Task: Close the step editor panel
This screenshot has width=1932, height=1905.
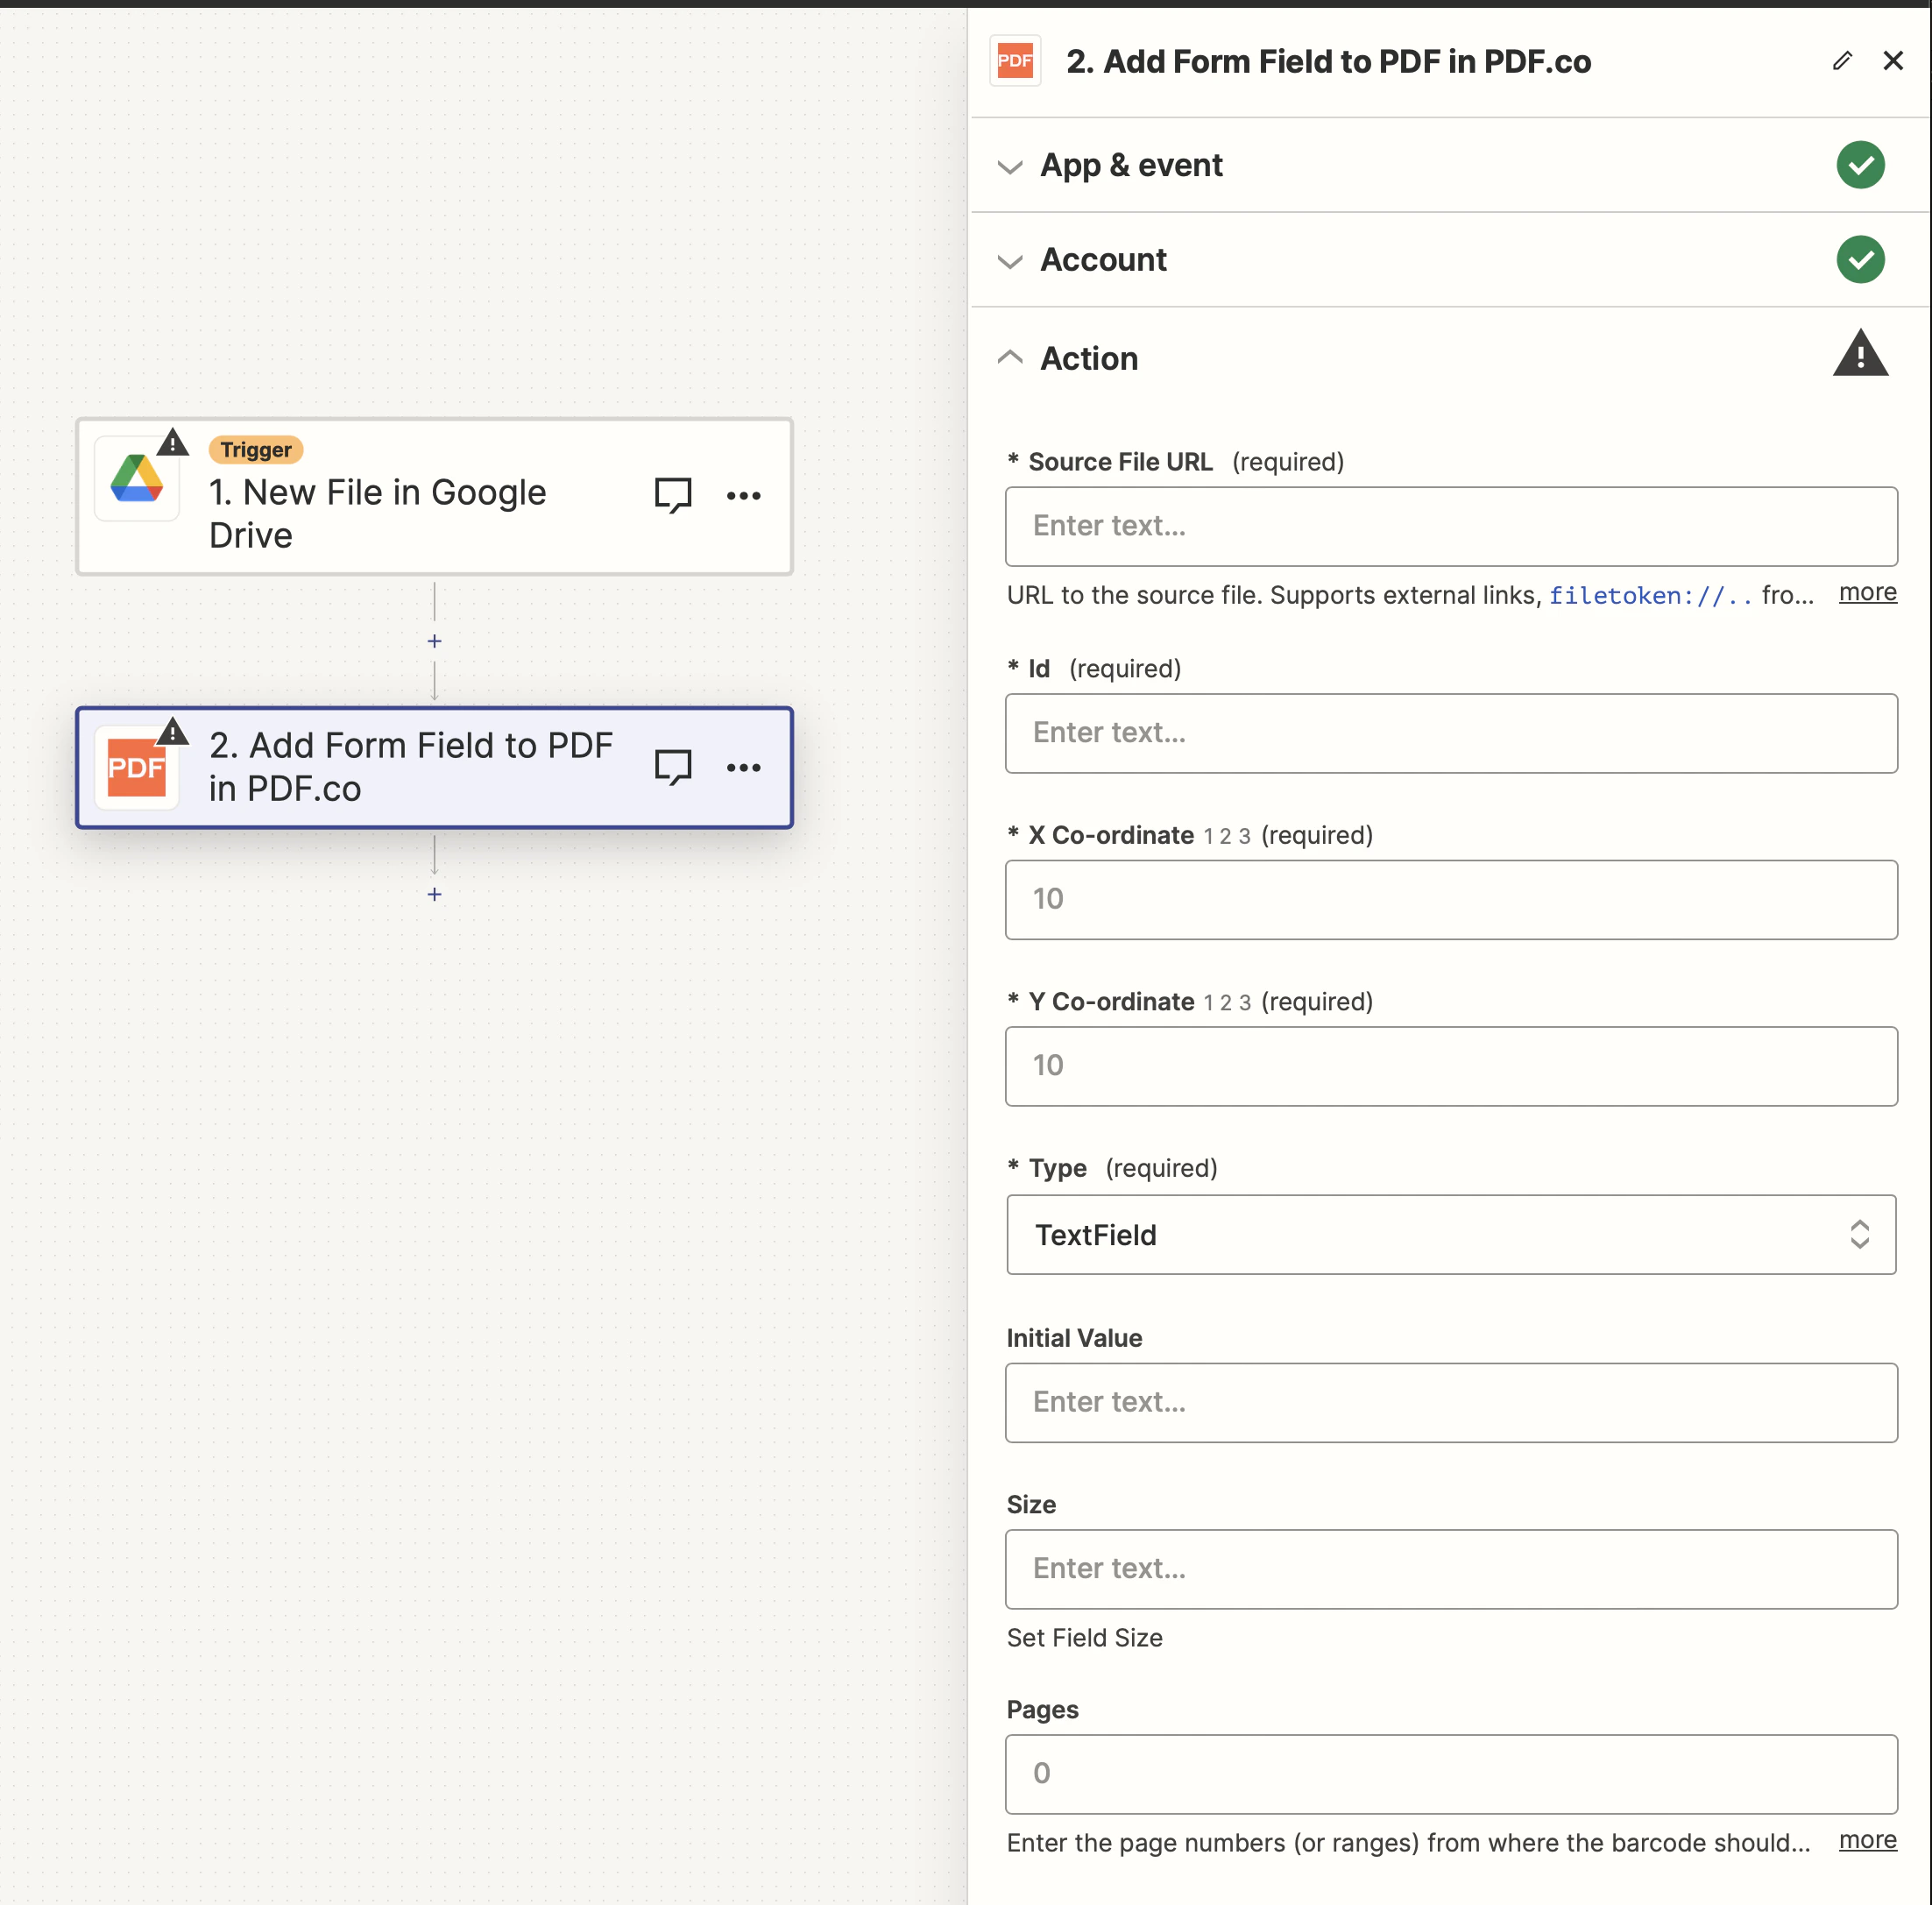Action: 1893,61
